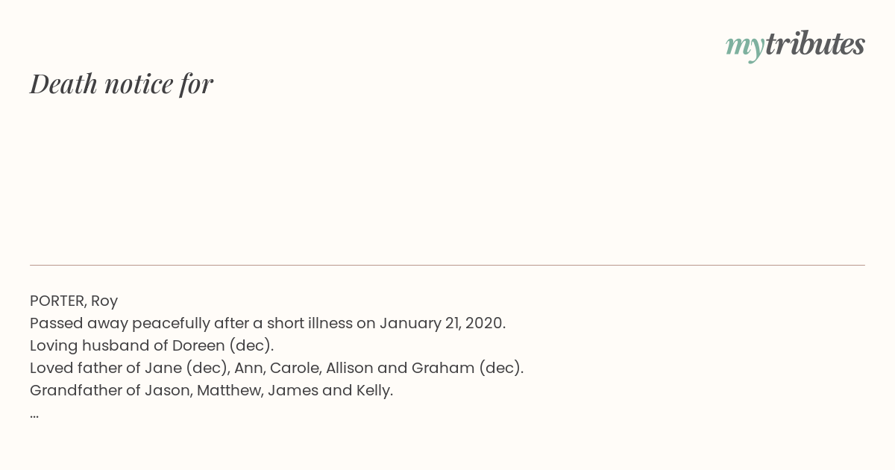The width and height of the screenshot is (895, 470).
Task: Click the mytributes logo
Action: click(x=795, y=45)
